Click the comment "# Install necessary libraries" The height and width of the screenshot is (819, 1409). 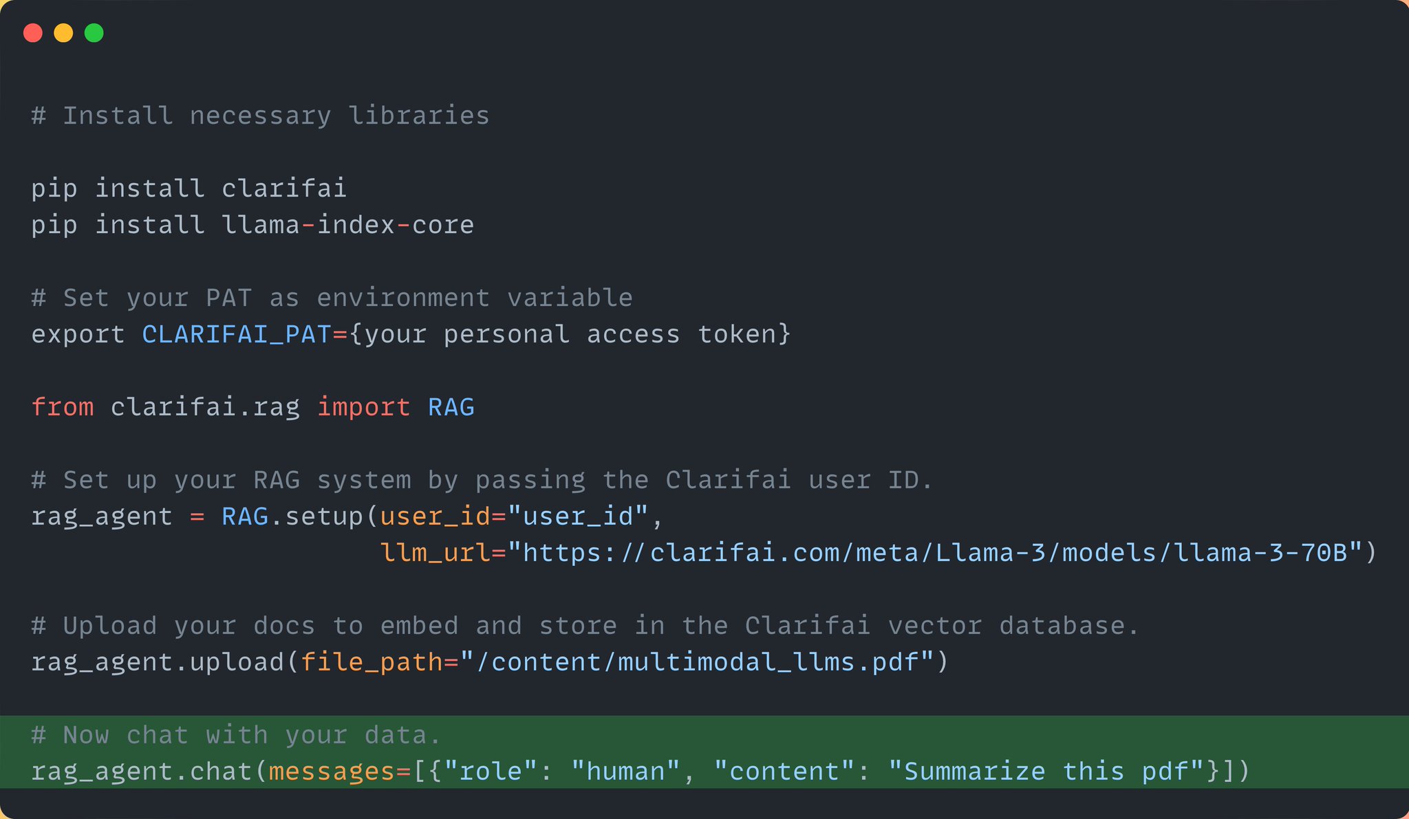coord(261,116)
